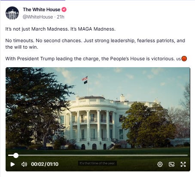Enable picture-in-picture mode icon
Image resolution: width=195 pixels, height=177 pixels.
click(x=171, y=164)
